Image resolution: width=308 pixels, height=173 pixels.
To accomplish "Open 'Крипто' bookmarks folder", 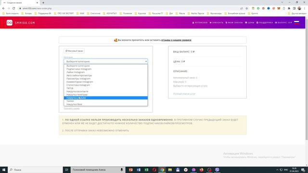I will coord(253,13).
